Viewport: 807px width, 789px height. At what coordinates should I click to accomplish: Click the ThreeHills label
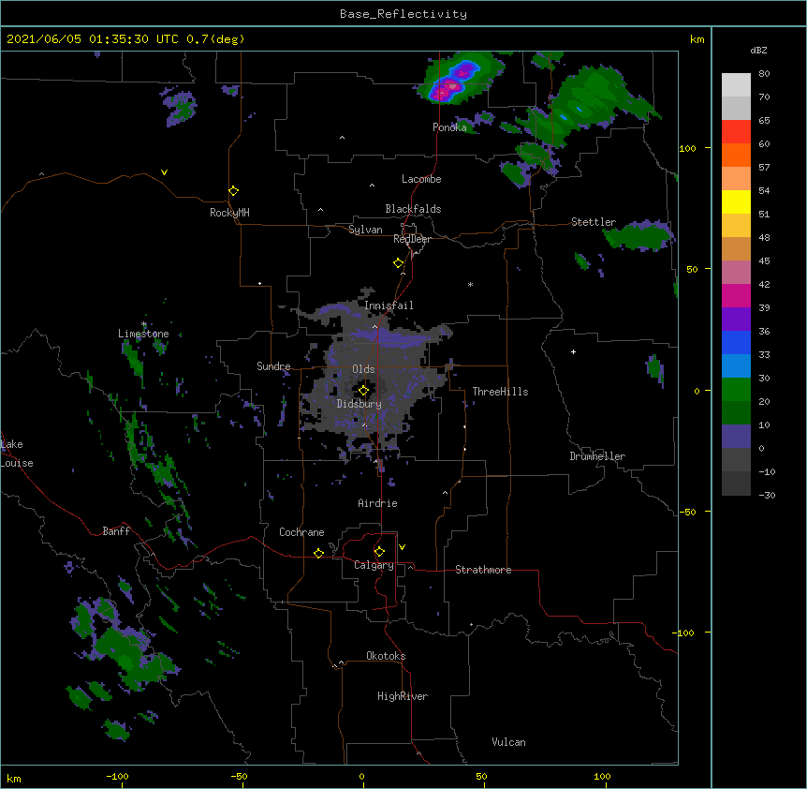pyautogui.click(x=500, y=392)
